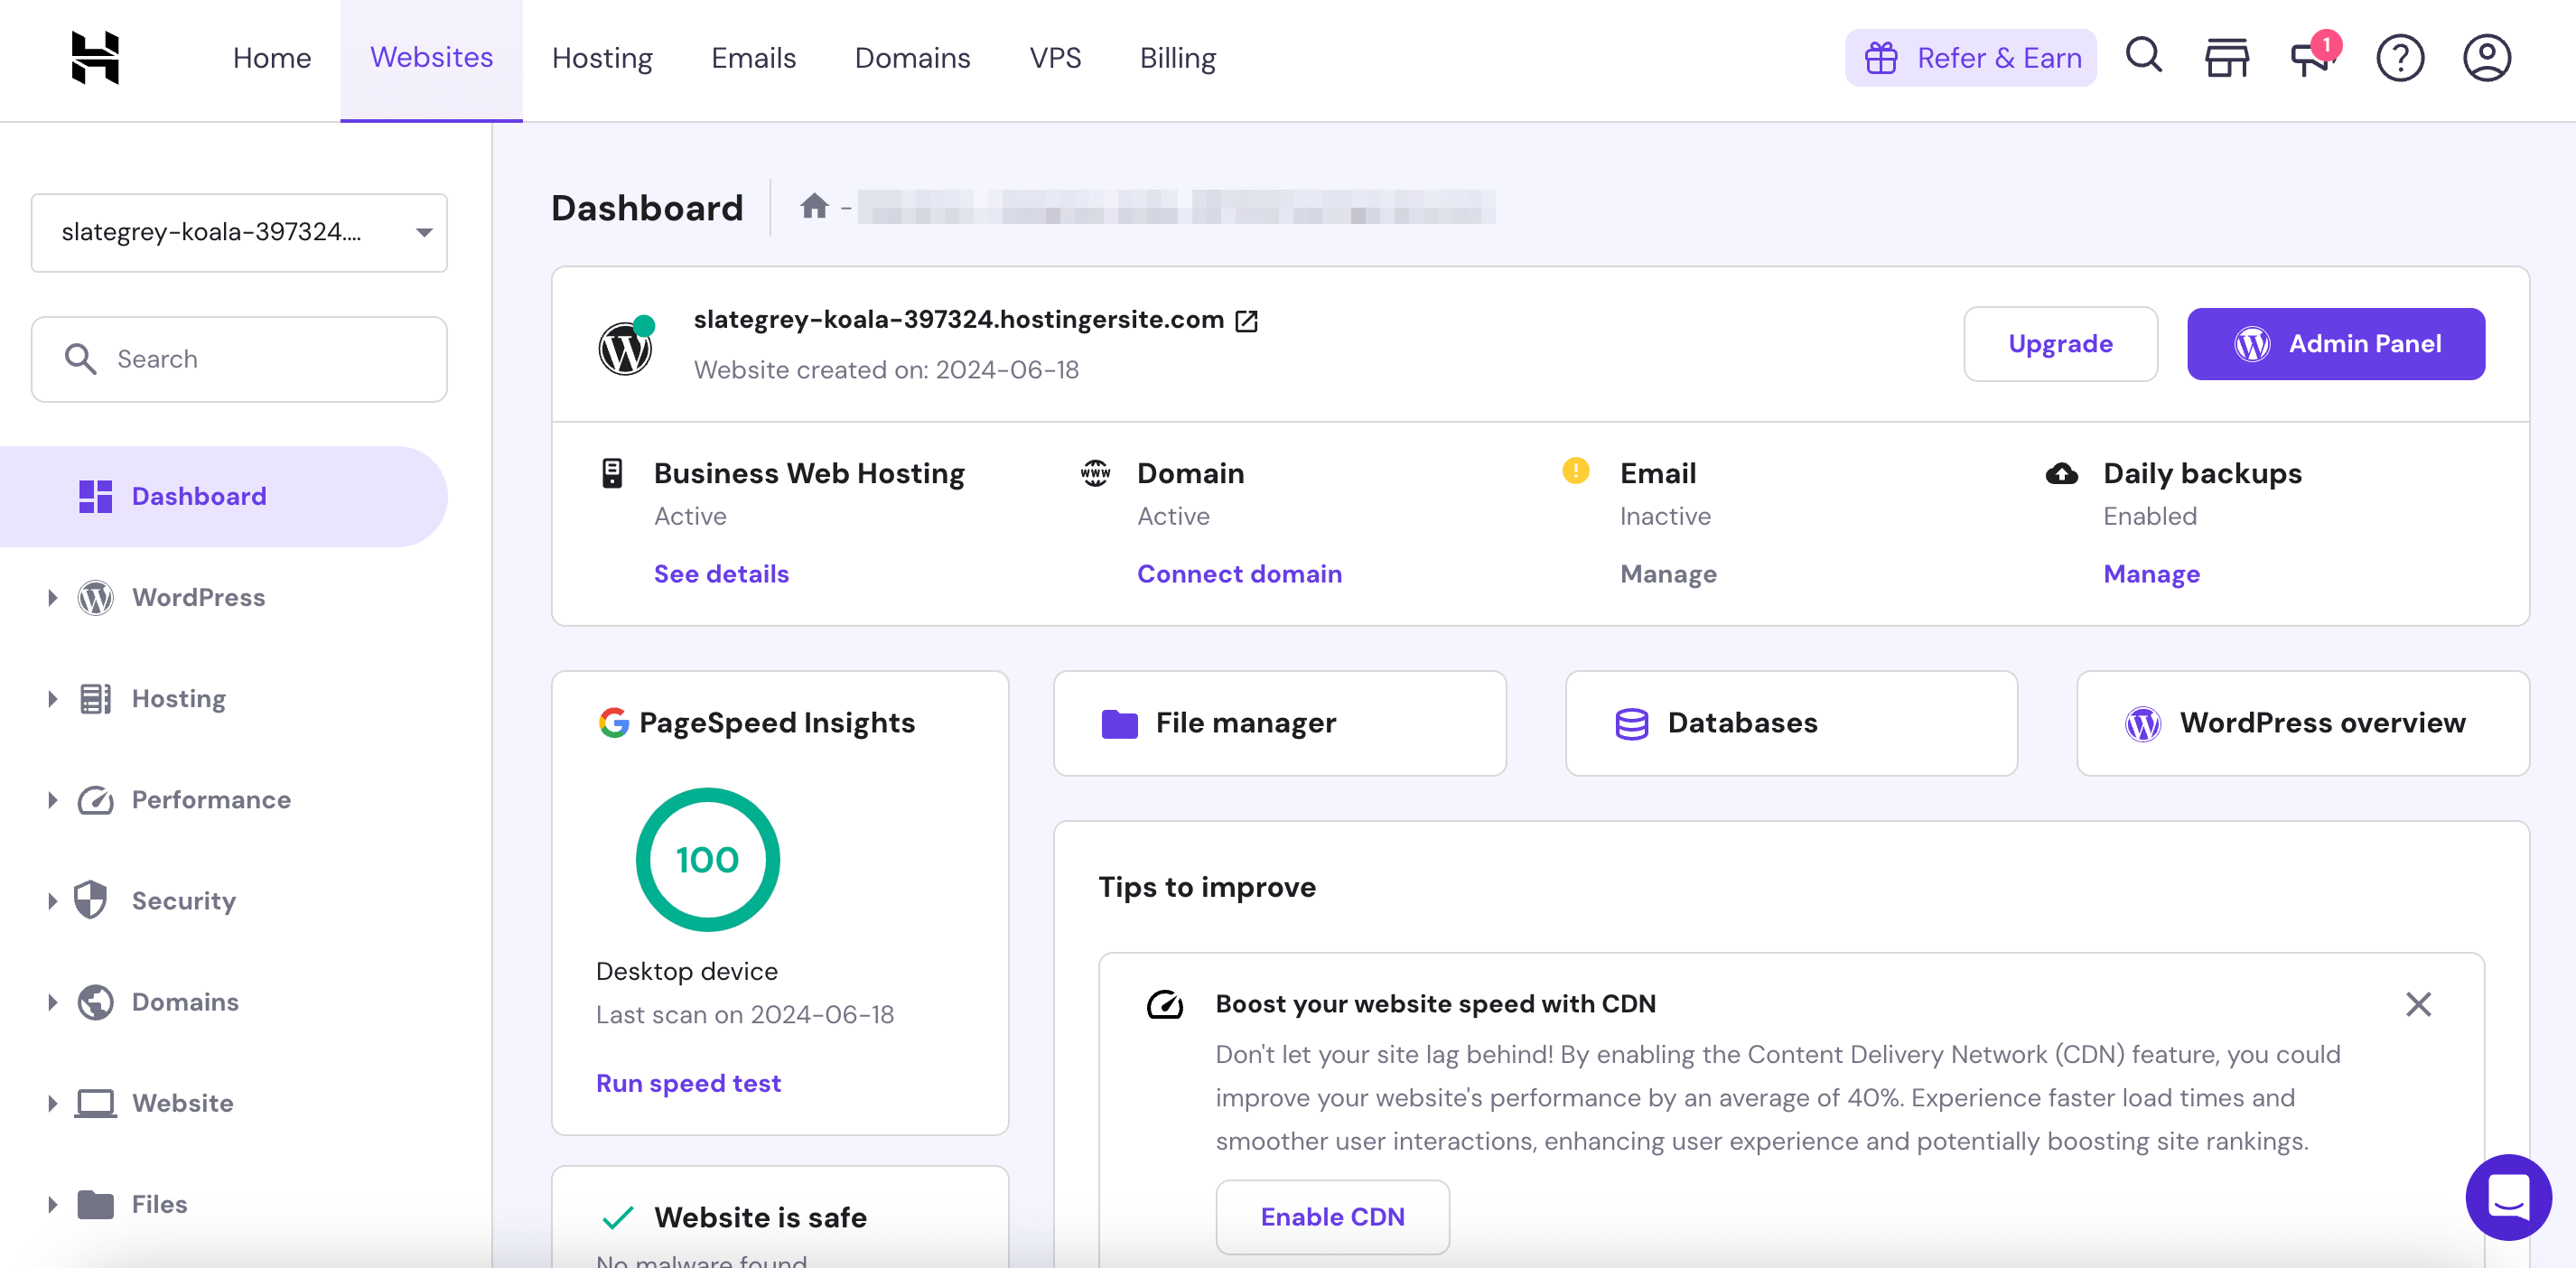Click the sidebar Search field
Screen dimensions: 2576x1268
[x=239, y=359]
